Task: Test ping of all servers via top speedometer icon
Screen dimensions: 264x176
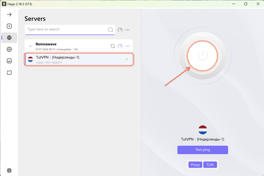Action: tap(120, 30)
